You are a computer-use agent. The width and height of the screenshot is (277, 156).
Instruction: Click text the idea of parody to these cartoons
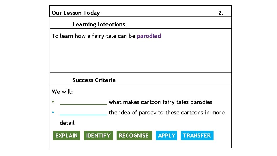tap(156, 113)
